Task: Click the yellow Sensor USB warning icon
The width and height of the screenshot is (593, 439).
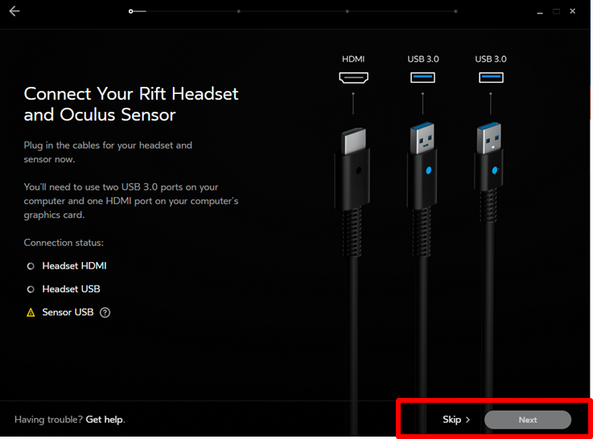Action: [31, 313]
